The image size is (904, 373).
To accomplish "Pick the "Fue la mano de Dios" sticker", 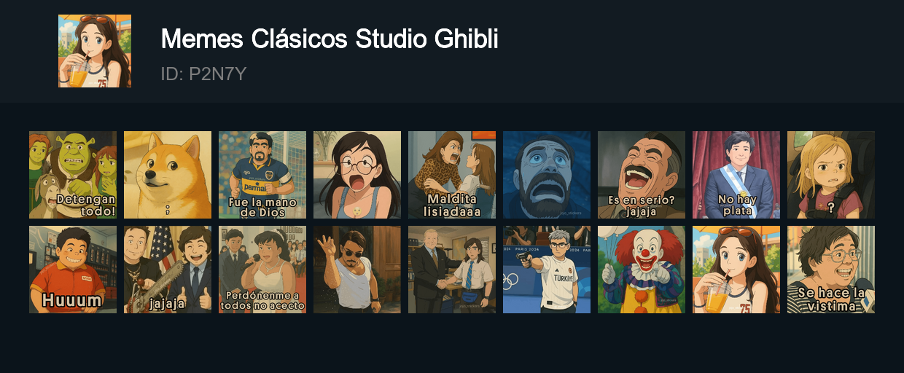I will click(x=262, y=175).
